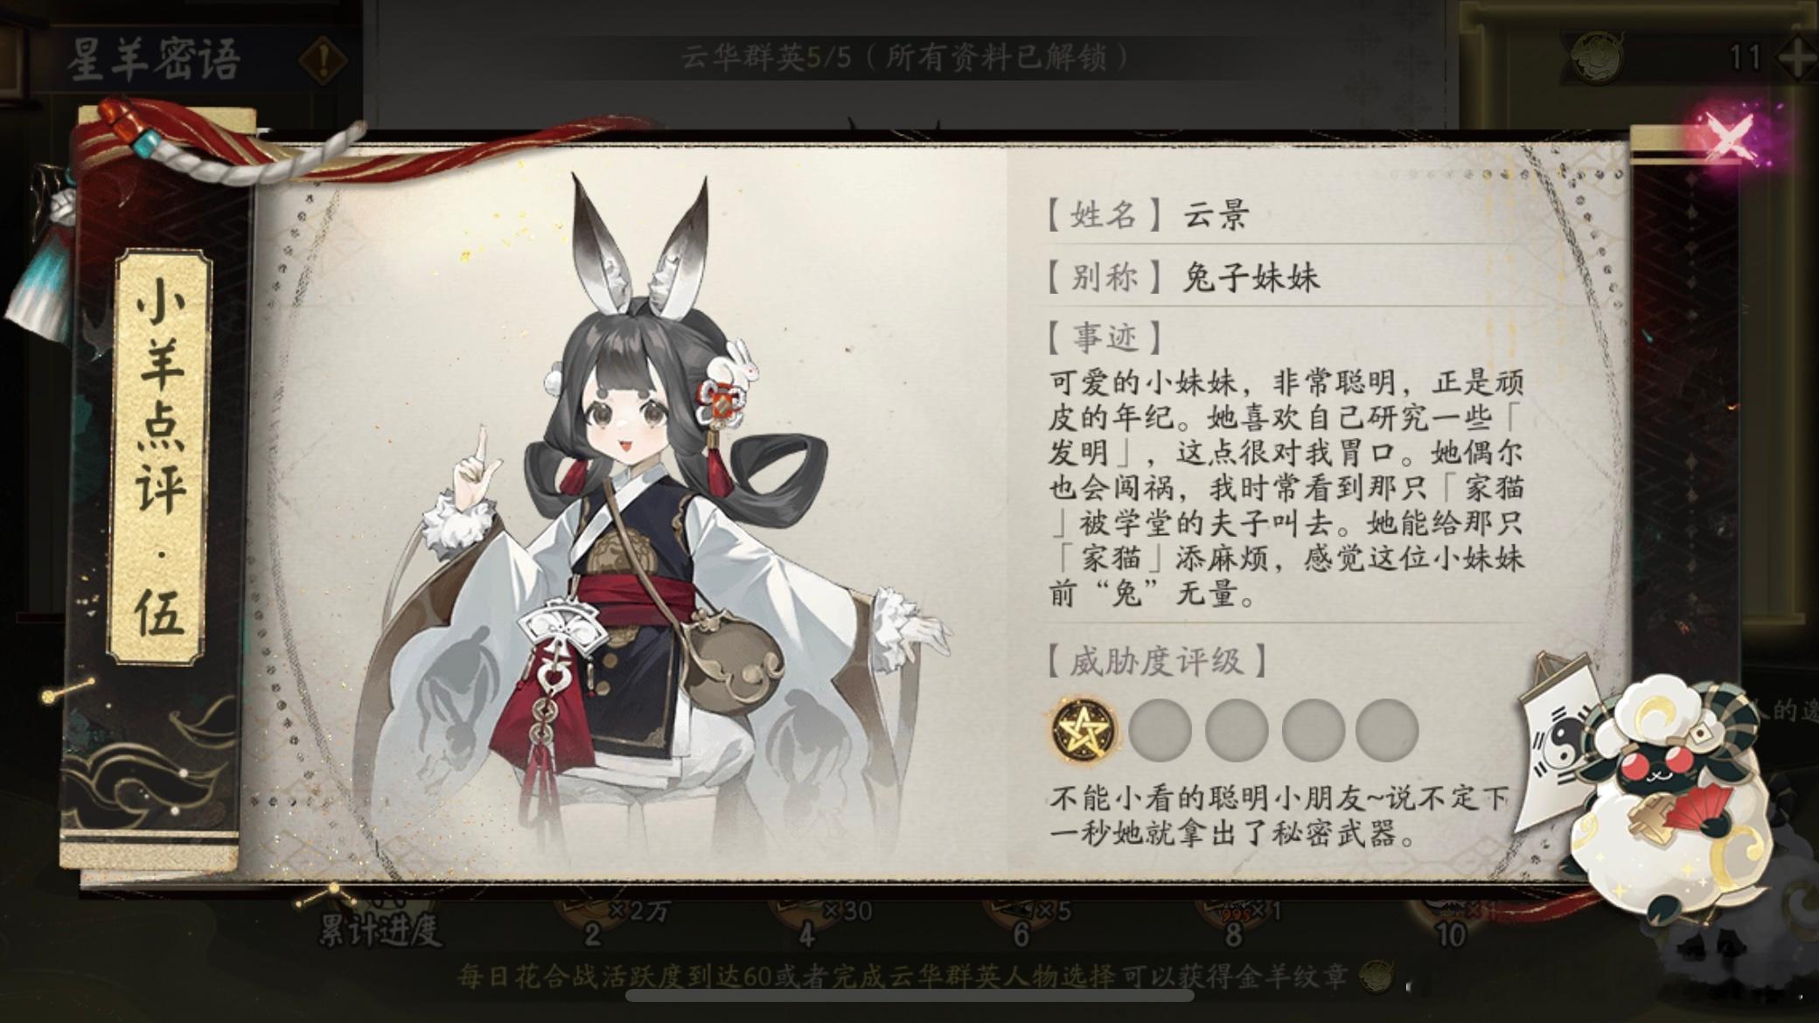Select the fourth empty threat rating circle

point(1313,730)
